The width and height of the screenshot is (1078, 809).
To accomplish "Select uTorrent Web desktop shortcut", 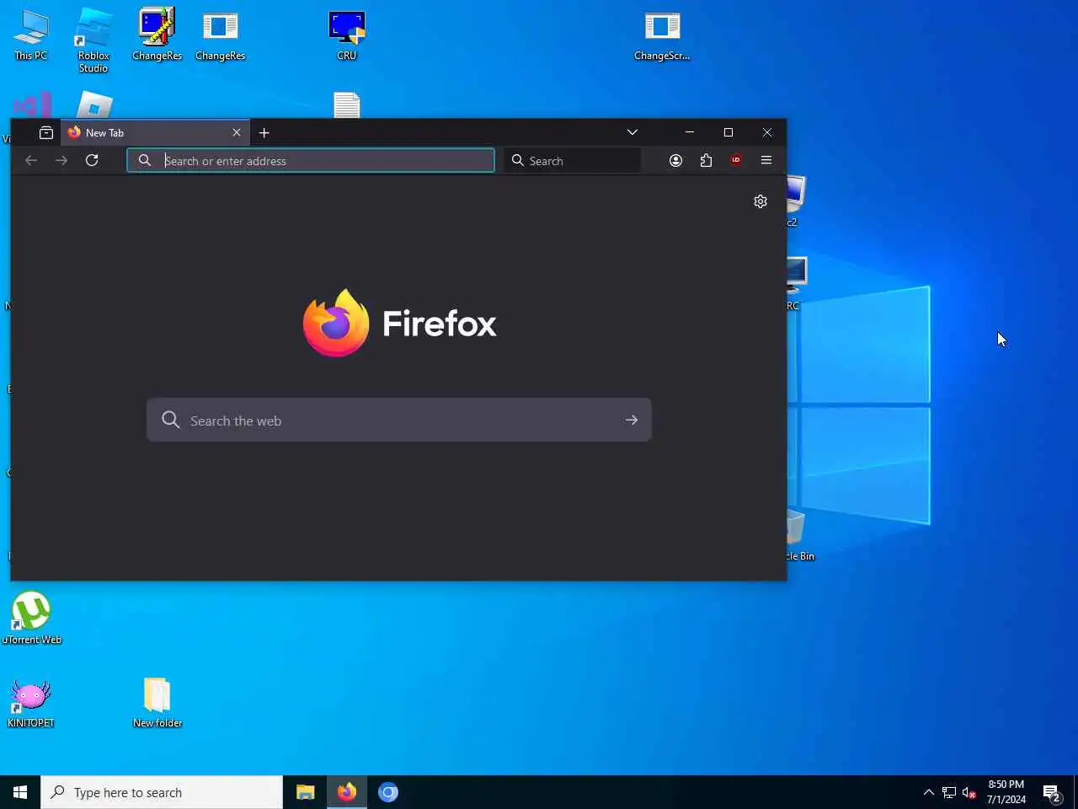I will click(x=31, y=619).
